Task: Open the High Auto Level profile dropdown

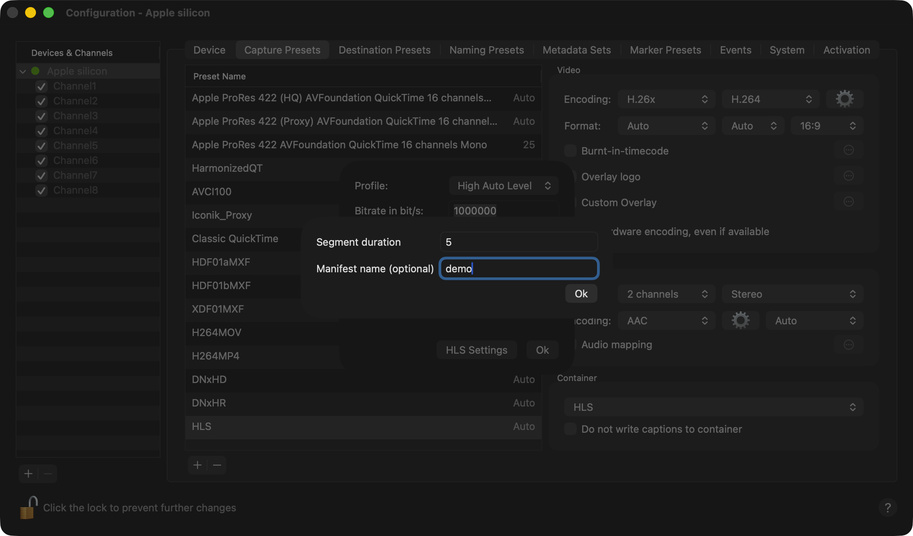Action: point(503,185)
